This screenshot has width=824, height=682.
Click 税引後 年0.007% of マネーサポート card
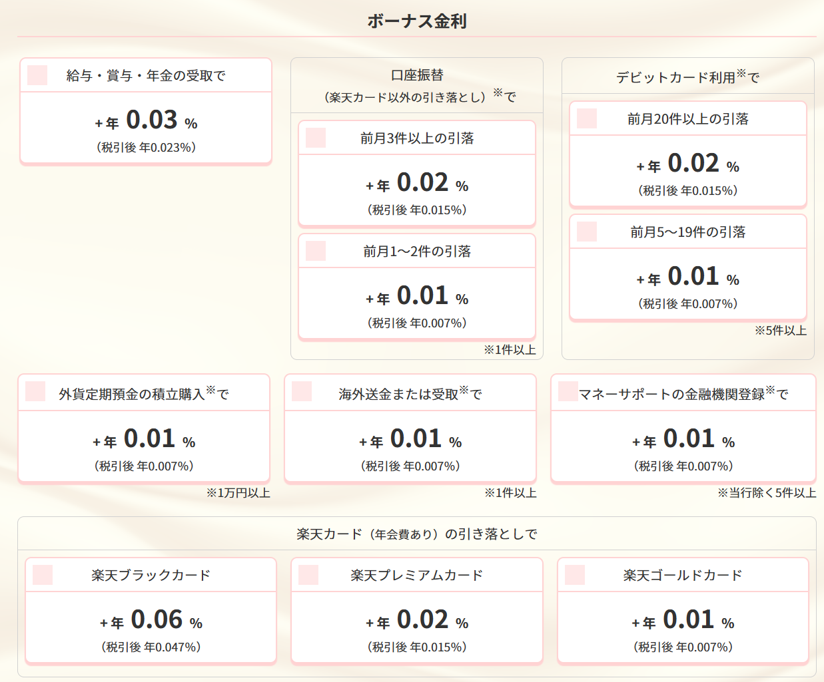point(683,466)
